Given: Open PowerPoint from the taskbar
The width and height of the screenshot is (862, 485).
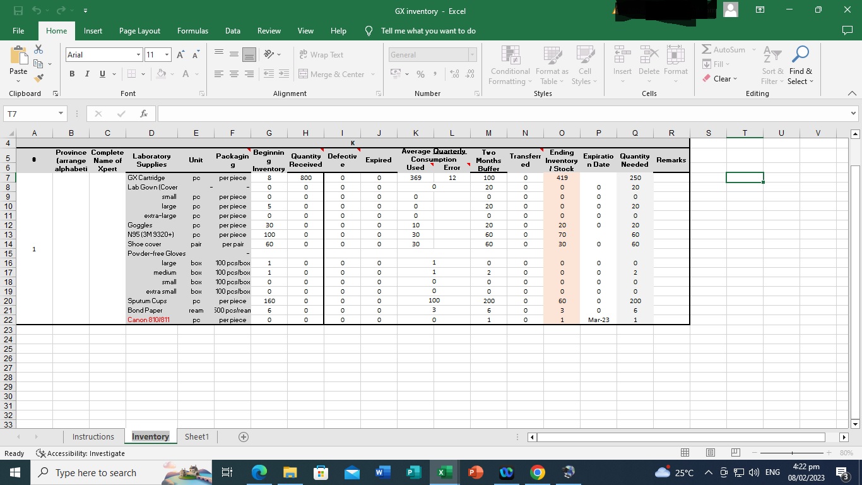Looking at the screenshot, I should (x=475, y=472).
